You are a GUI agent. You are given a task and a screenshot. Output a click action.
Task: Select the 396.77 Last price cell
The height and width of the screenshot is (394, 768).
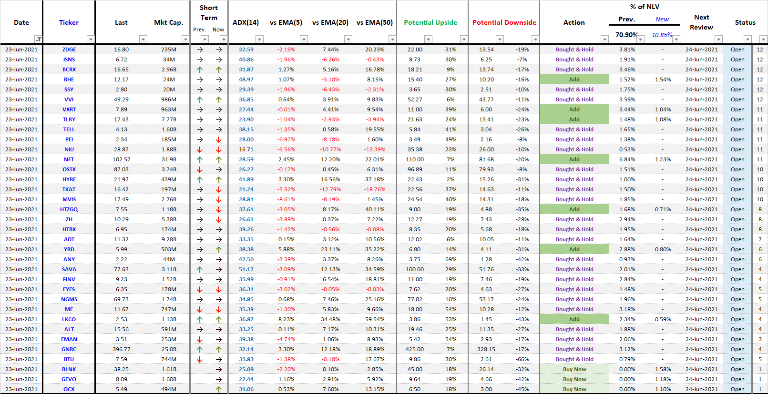pyautogui.click(x=122, y=349)
